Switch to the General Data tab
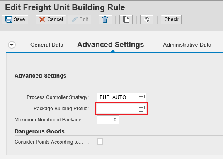The height and width of the screenshot is (159, 223). coord(47,45)
